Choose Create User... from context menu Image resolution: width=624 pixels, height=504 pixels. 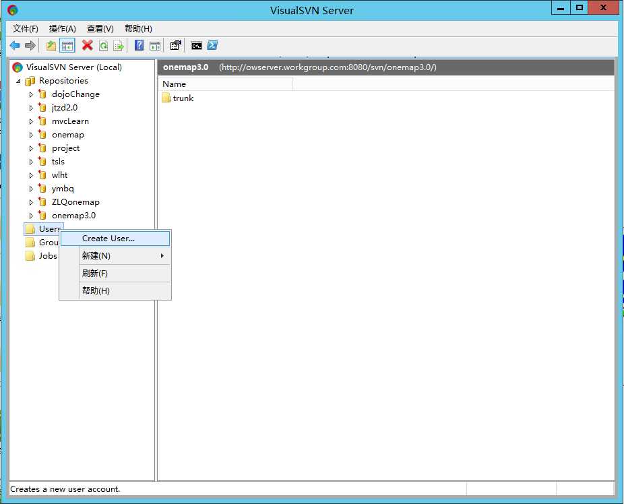click(x=115, y=239)
